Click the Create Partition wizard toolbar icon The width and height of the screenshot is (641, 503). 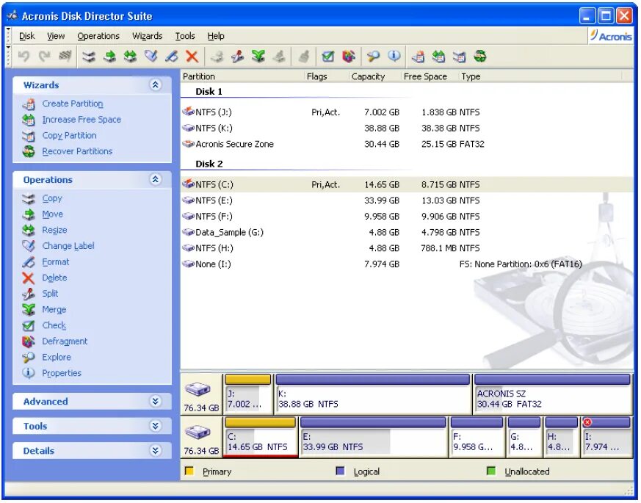click(x=418, y=57)
